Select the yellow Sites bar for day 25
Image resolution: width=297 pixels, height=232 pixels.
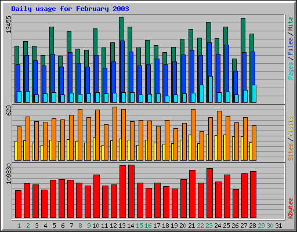tap(224, 147)
